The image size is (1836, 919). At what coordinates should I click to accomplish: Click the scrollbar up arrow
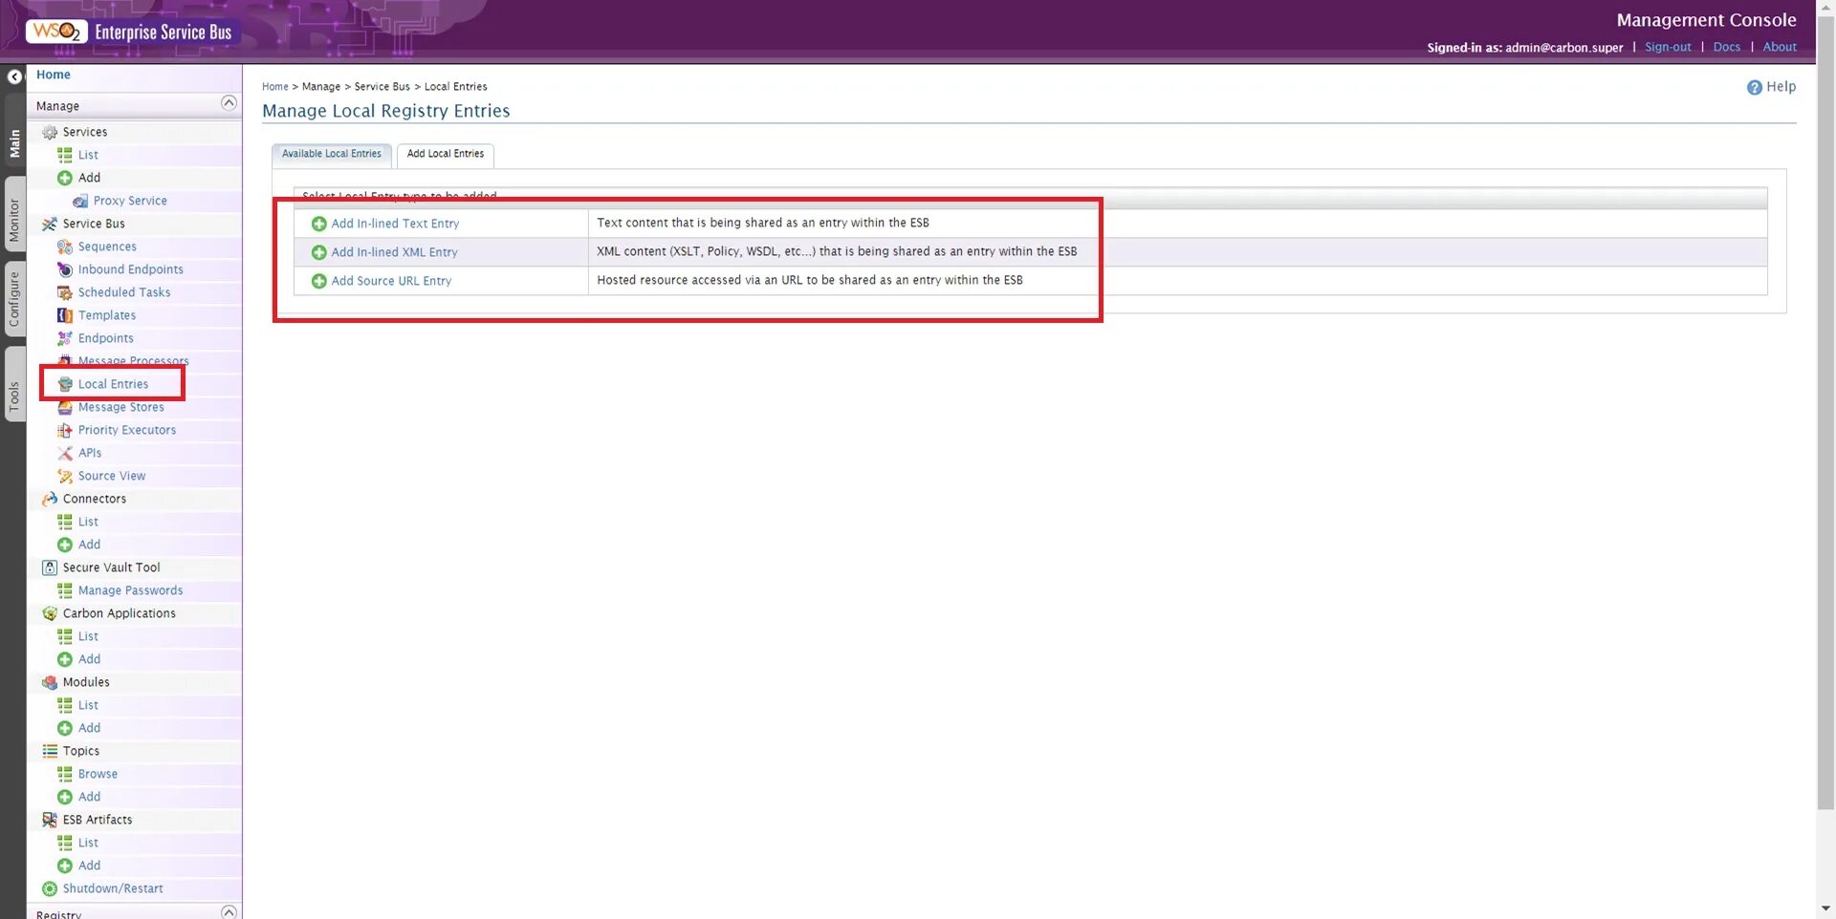[1825, 7]
